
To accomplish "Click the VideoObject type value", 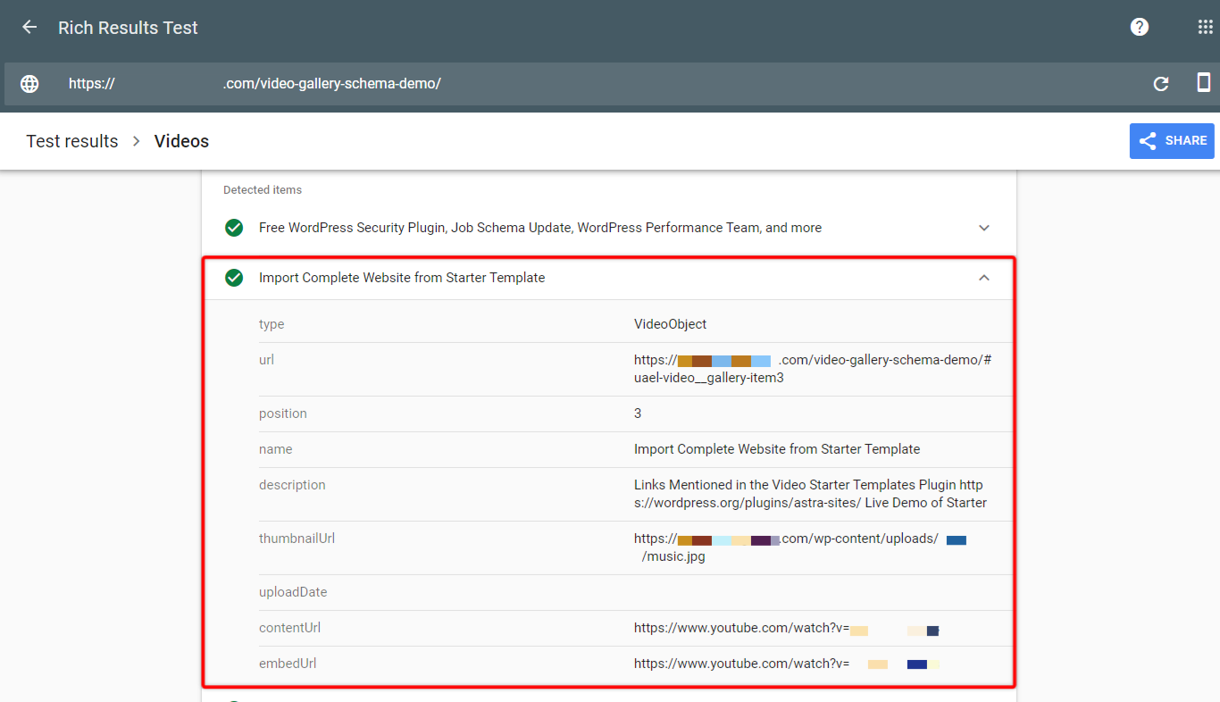I will (670, 324).
